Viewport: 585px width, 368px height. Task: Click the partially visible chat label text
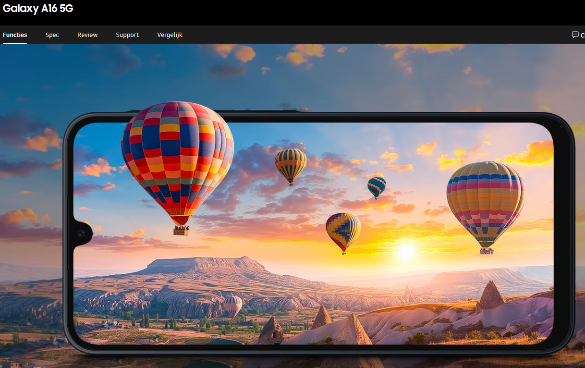583,35
